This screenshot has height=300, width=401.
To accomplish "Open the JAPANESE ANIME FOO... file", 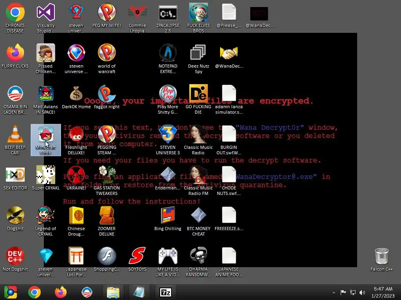I will [x=229, y=255].
